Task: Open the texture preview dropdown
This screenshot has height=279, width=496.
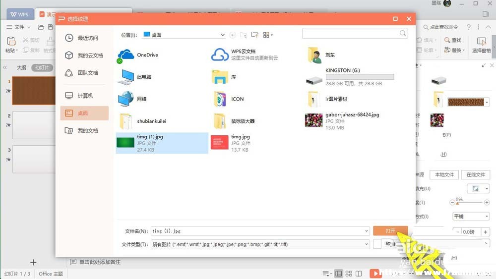Action: (487, 102)
